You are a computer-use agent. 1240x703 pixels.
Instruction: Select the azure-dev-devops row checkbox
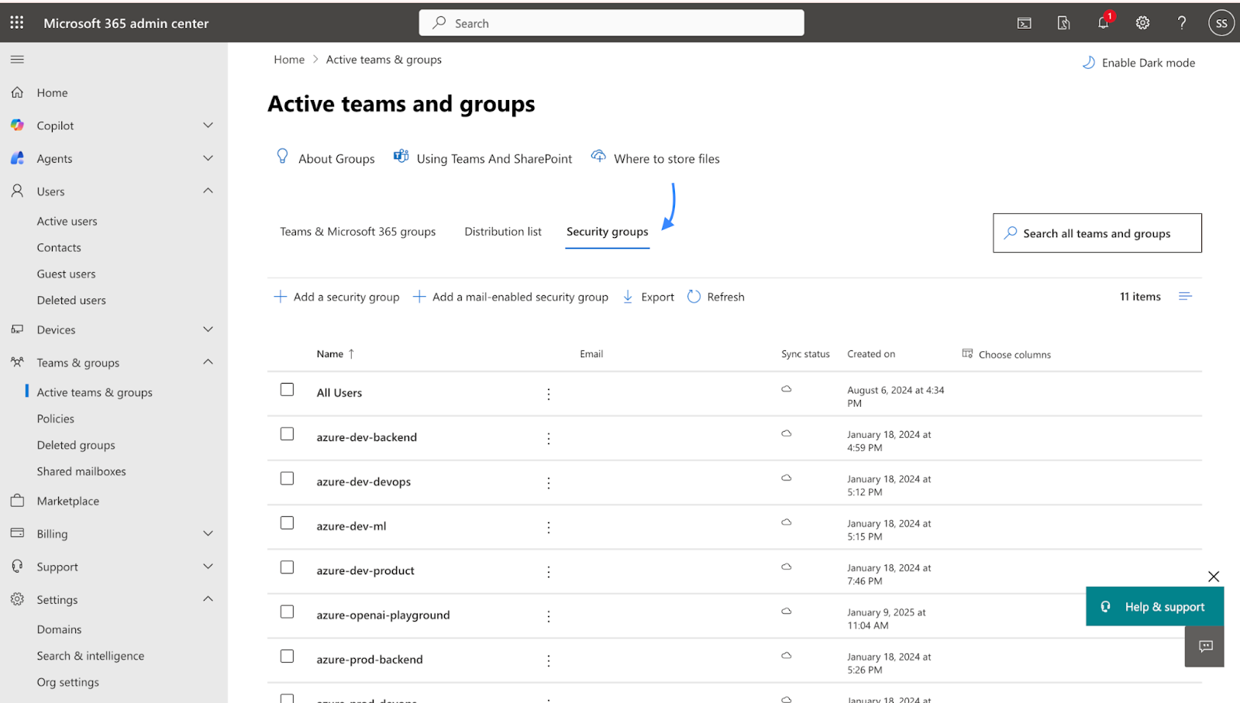click(287, 479)
